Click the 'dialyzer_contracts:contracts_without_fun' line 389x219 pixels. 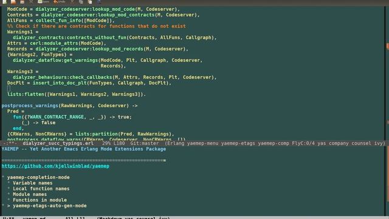(115, 38)
